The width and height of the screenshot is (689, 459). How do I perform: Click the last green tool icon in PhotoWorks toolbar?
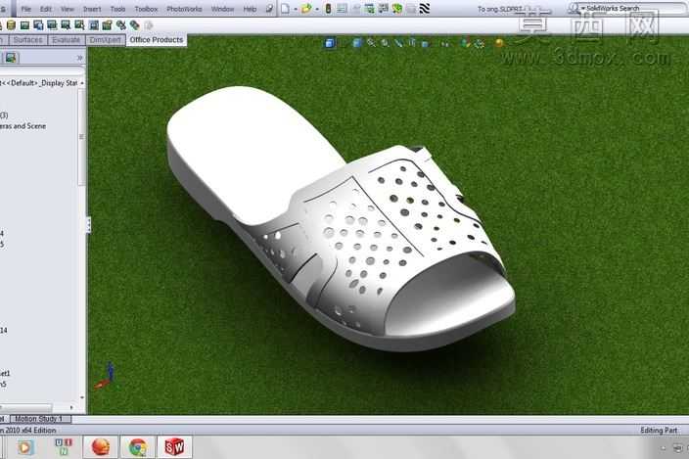point(134,25)
